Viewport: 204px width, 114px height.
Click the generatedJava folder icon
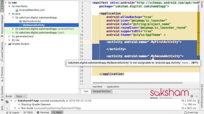[13, 36]
